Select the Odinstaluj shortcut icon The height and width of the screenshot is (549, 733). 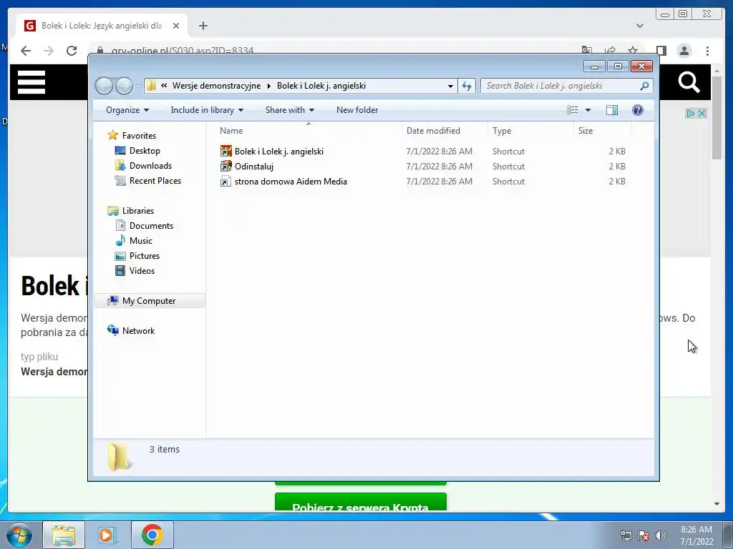point(225,166)
